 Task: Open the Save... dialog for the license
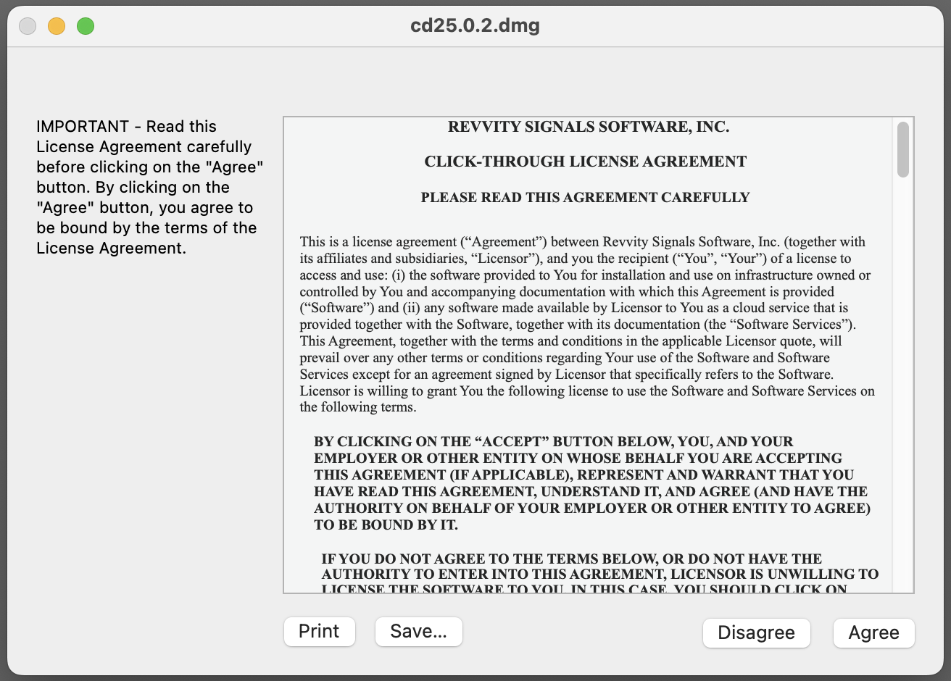[x=418, y=631]
